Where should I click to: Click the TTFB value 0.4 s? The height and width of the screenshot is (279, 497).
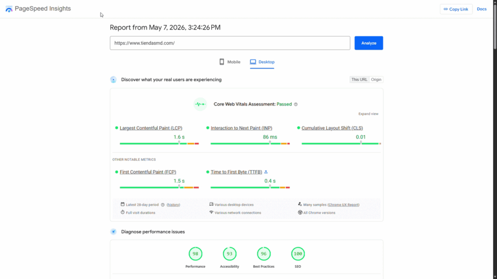click(x=270, y=181)
